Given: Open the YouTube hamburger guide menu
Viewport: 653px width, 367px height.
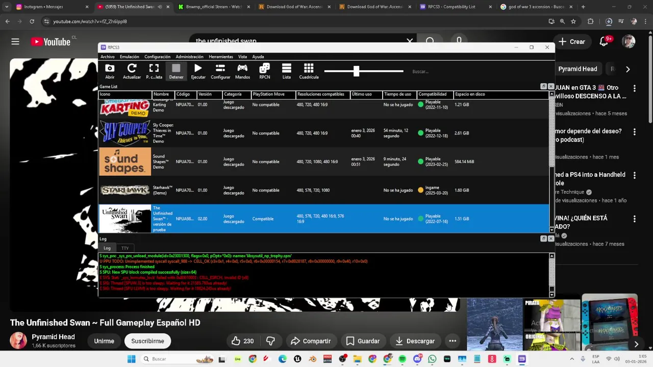Looking at the screenshot, I should [15, 42].
